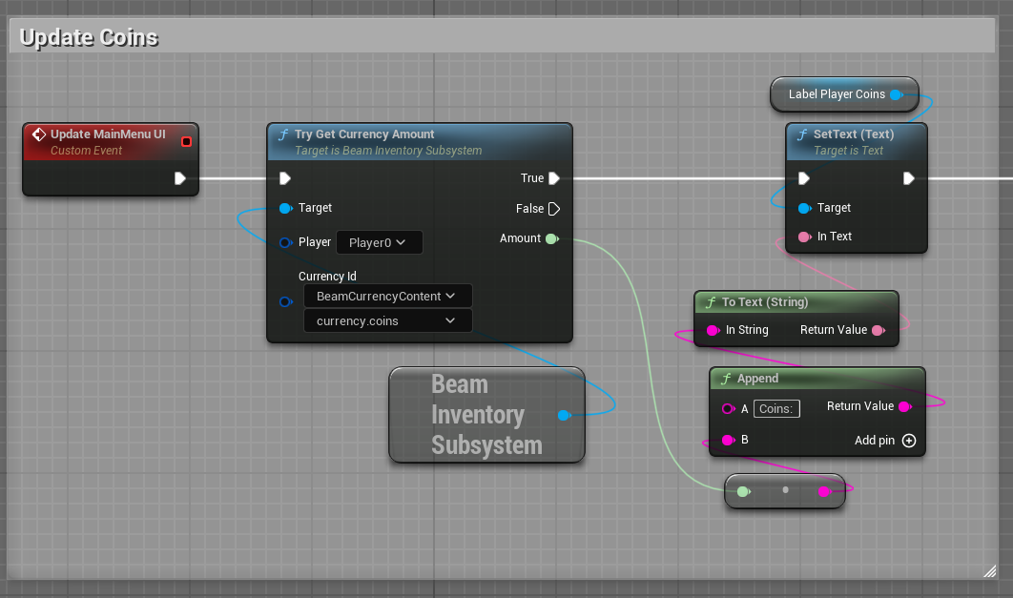
Task: Open the Player0 dropdown
Action: pos(379,242)
